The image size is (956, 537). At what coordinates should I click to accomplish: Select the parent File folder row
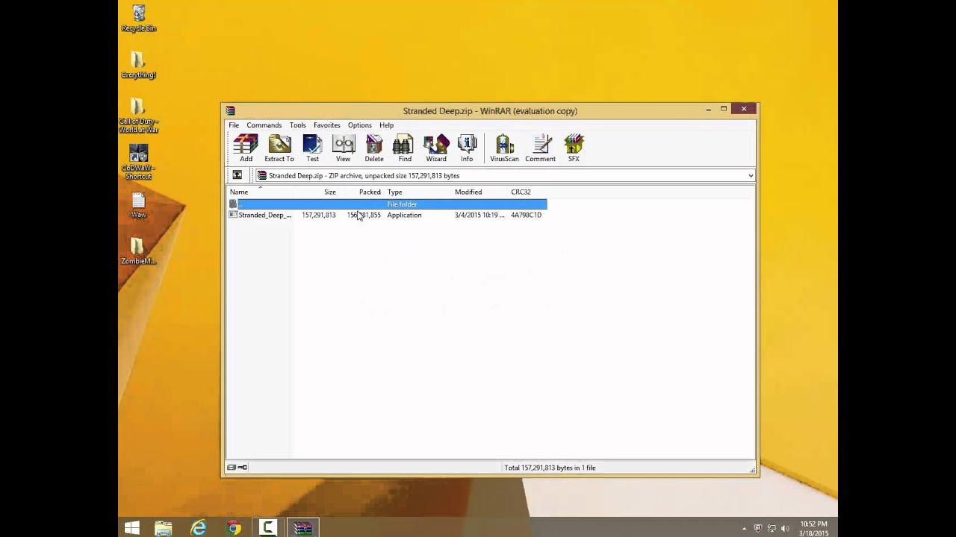pyautogui.click(x=388, y=204)
